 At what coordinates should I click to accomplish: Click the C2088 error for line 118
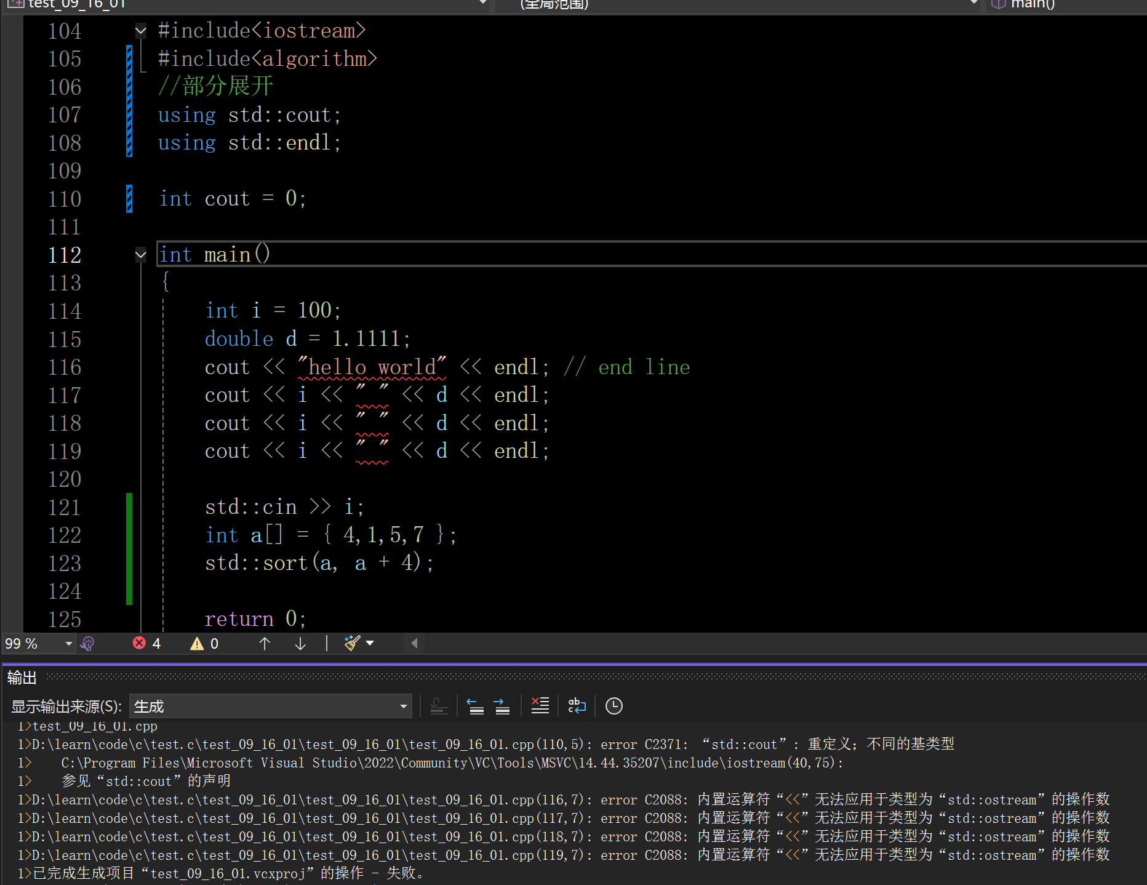563,836
